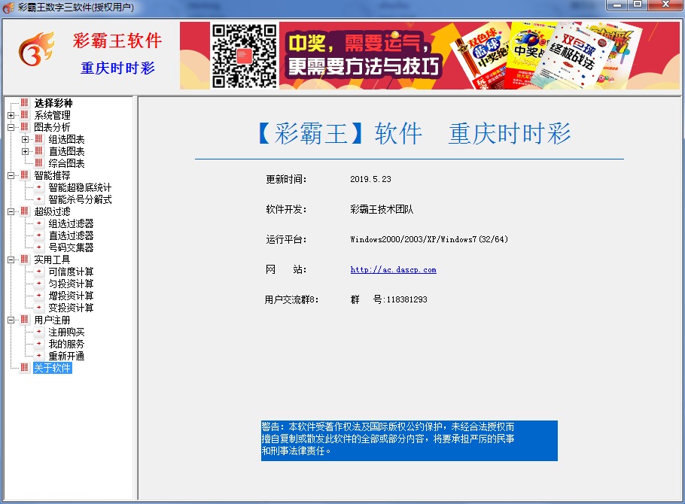This screenshot has width=685, height=504.
Task: Click the arrow icon beside 智能超稳底统计
Action: click(39, 187)
